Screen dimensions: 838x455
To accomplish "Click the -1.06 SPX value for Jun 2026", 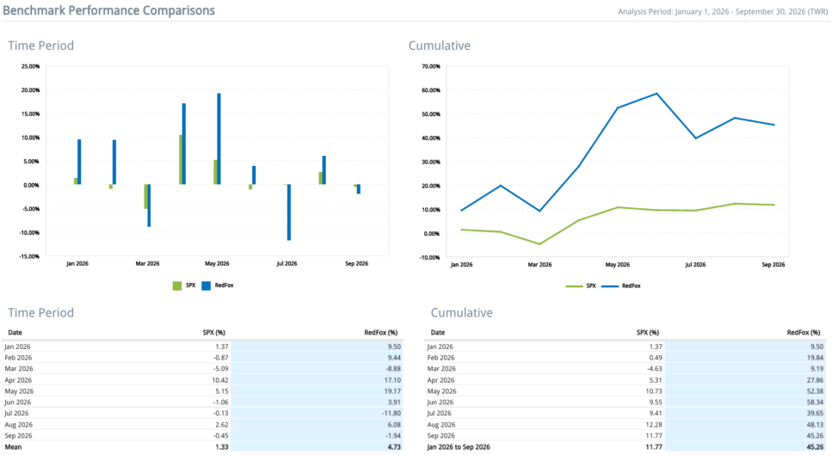I will [x=220, y=403].
